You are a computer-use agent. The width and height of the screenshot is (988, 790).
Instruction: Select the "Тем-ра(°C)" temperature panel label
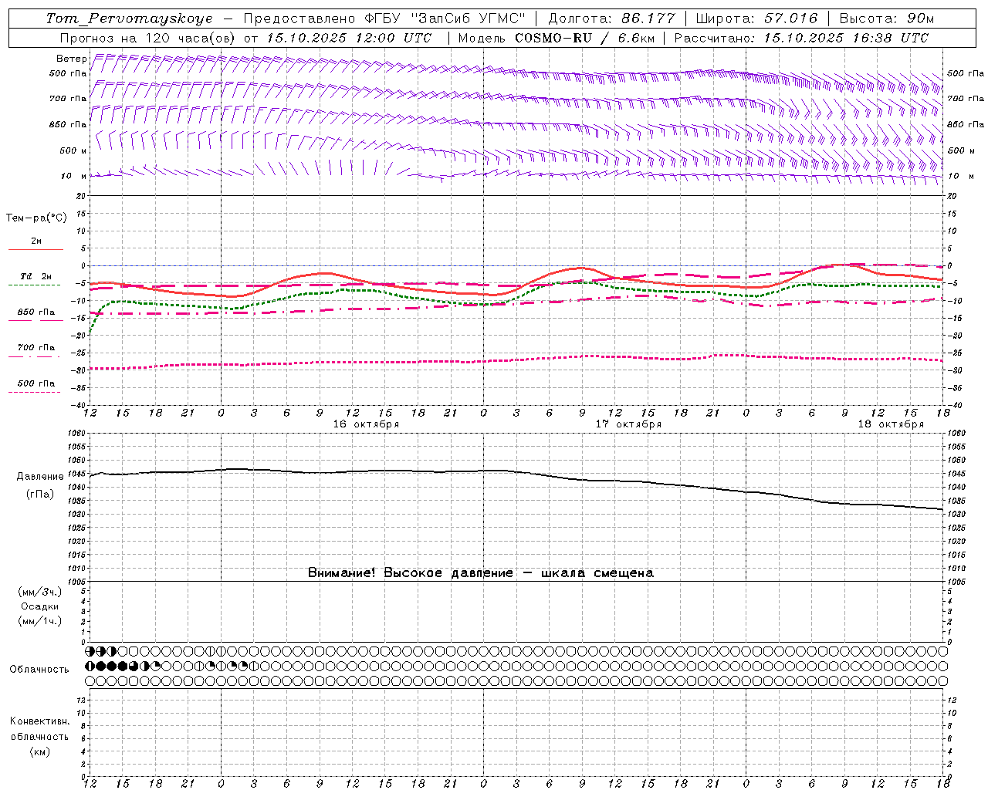[36, 218]
